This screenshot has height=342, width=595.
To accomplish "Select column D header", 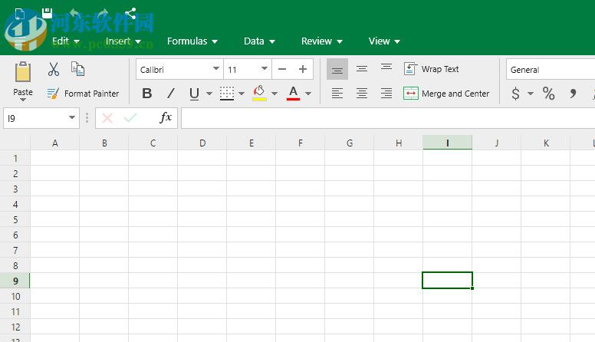I will coord(202,143).
